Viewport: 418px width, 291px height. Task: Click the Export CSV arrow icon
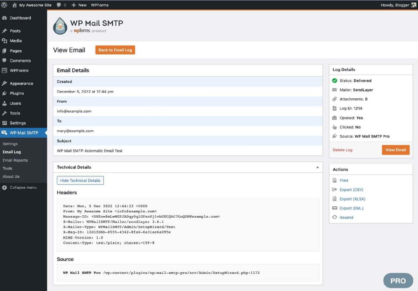point(335,190)
